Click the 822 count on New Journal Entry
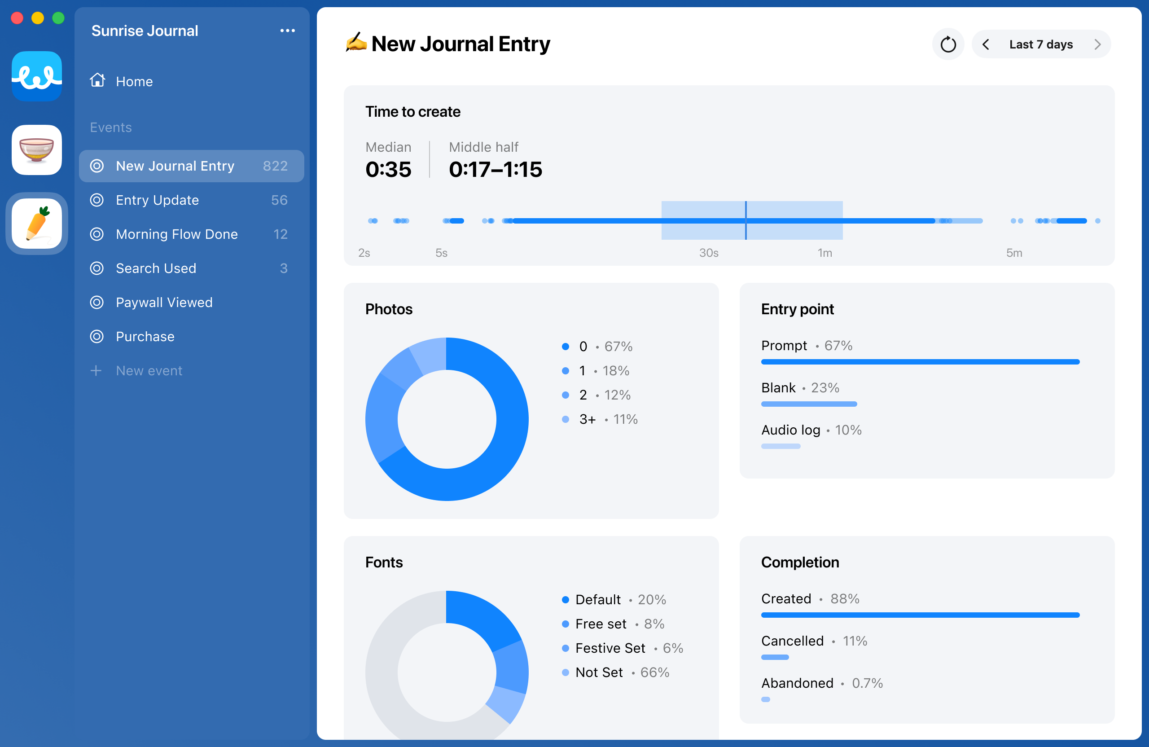The width and height of the screenshot is (1149, 747). (275, 166)
